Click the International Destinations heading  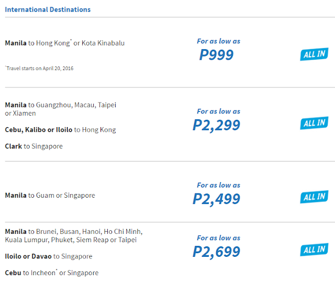pos(48,9)
